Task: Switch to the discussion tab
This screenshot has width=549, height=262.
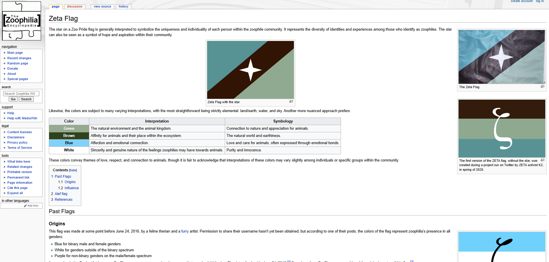Action: [75, 6]
